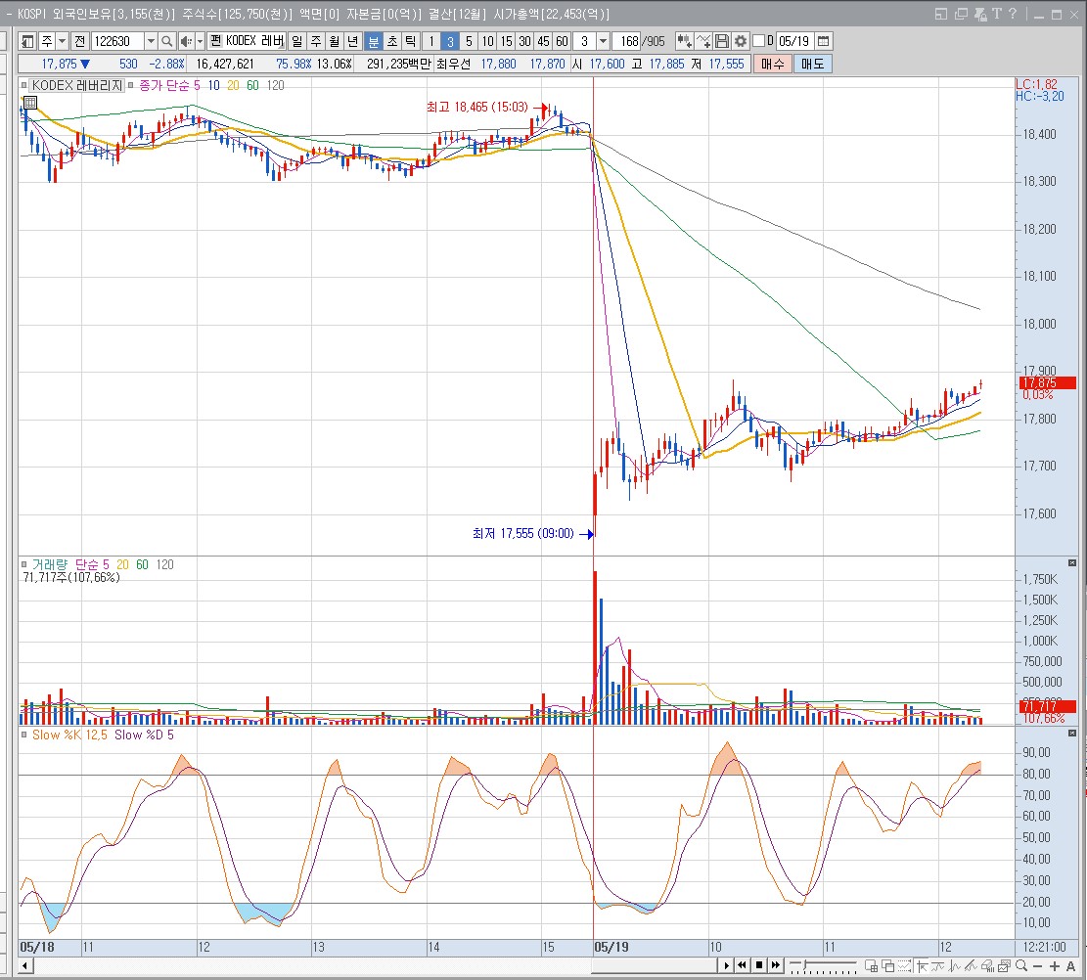Screen dimensions: 1087x980
Task: Select 년 yearly period tab
Action: point(353,42)
